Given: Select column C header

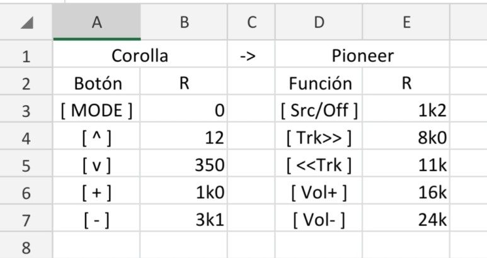Looking at the screenshot, I should (251, 22).
